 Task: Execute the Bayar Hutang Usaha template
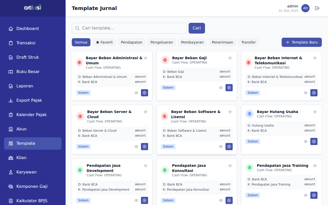coord(314,141)
